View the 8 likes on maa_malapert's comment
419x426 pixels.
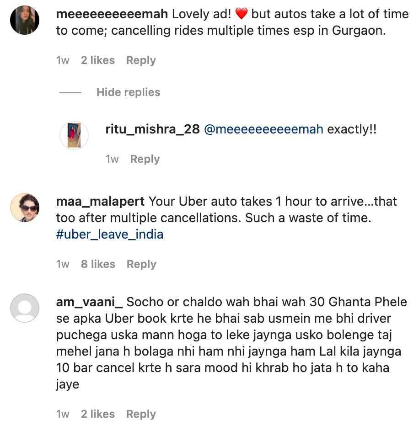click(98, 264)
